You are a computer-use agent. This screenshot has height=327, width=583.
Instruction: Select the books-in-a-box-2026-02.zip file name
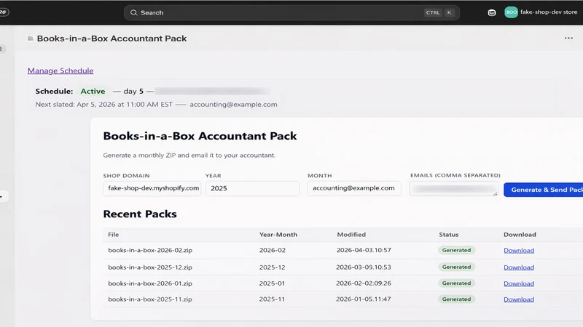click(150, 250)
